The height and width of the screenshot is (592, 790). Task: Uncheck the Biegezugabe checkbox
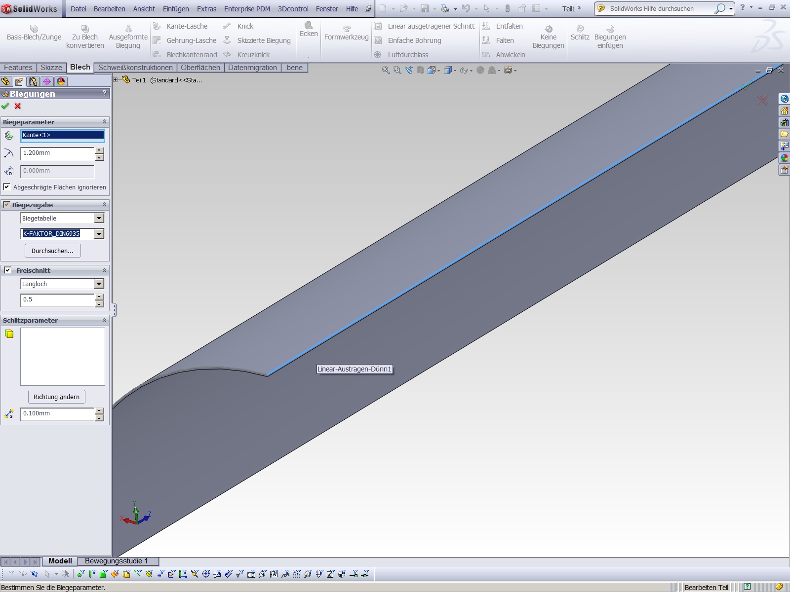click(7, 205)
